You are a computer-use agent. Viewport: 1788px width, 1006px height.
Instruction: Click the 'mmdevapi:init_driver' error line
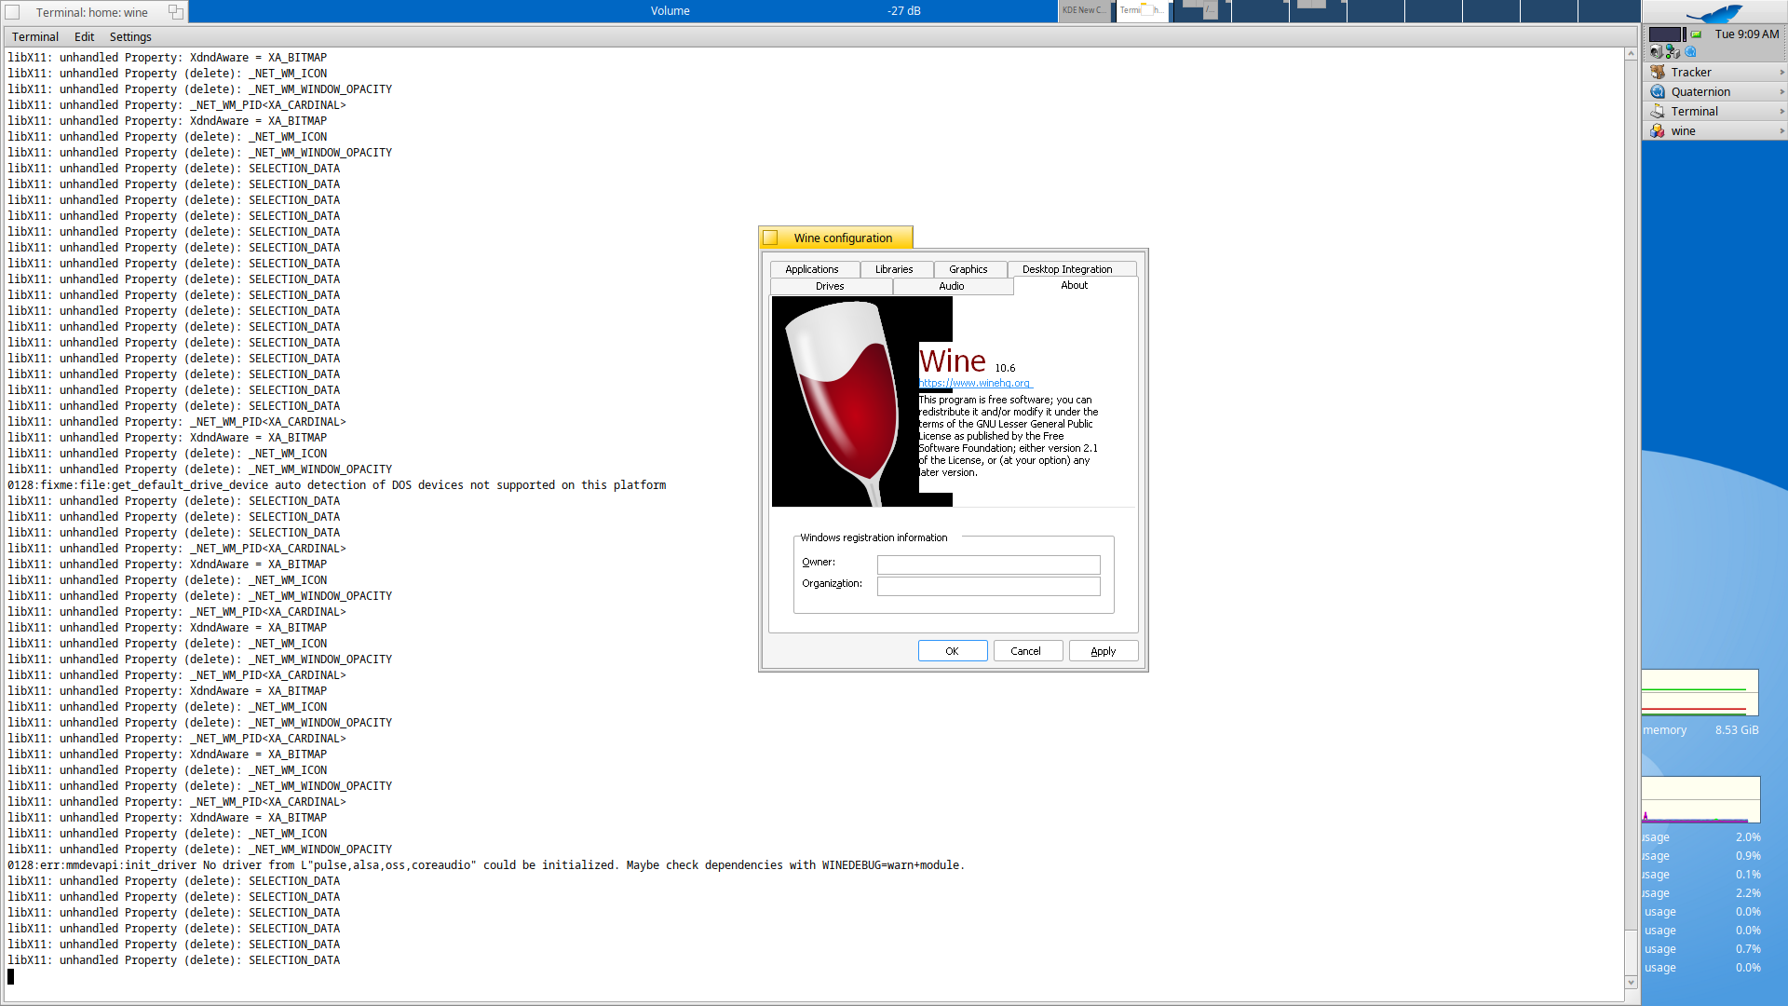click(x=485, y=865)
